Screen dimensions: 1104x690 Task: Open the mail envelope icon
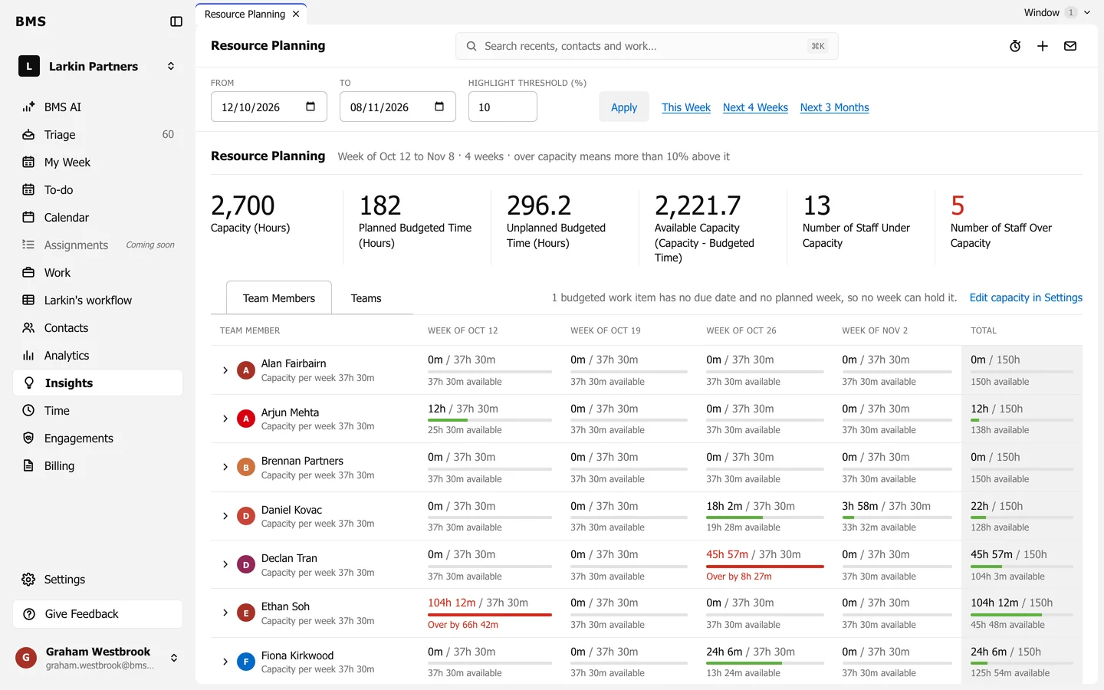1070,46
